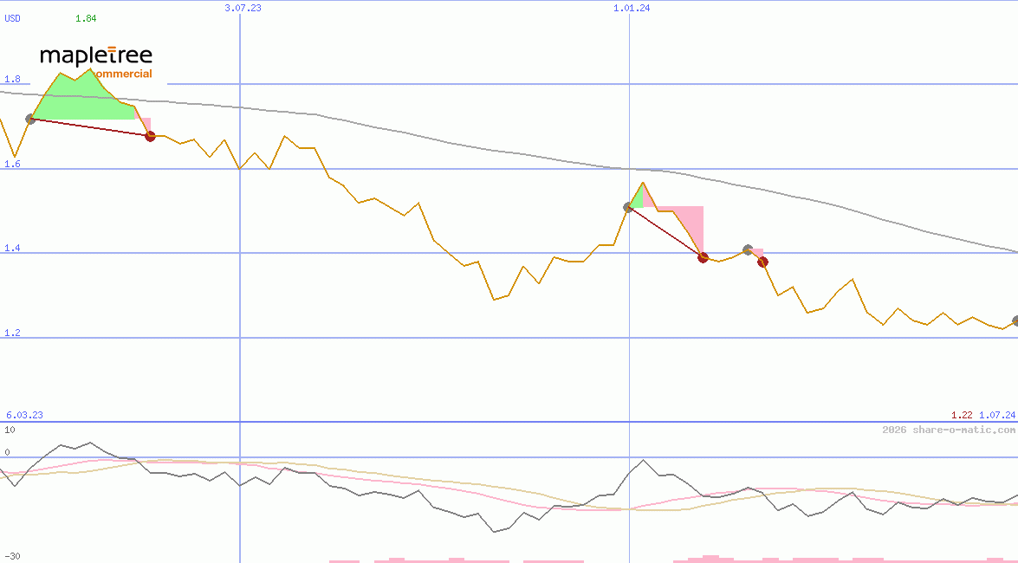Click the first gray entry marker at chart start
This screenshot has height=563, width=1018.
31,119
